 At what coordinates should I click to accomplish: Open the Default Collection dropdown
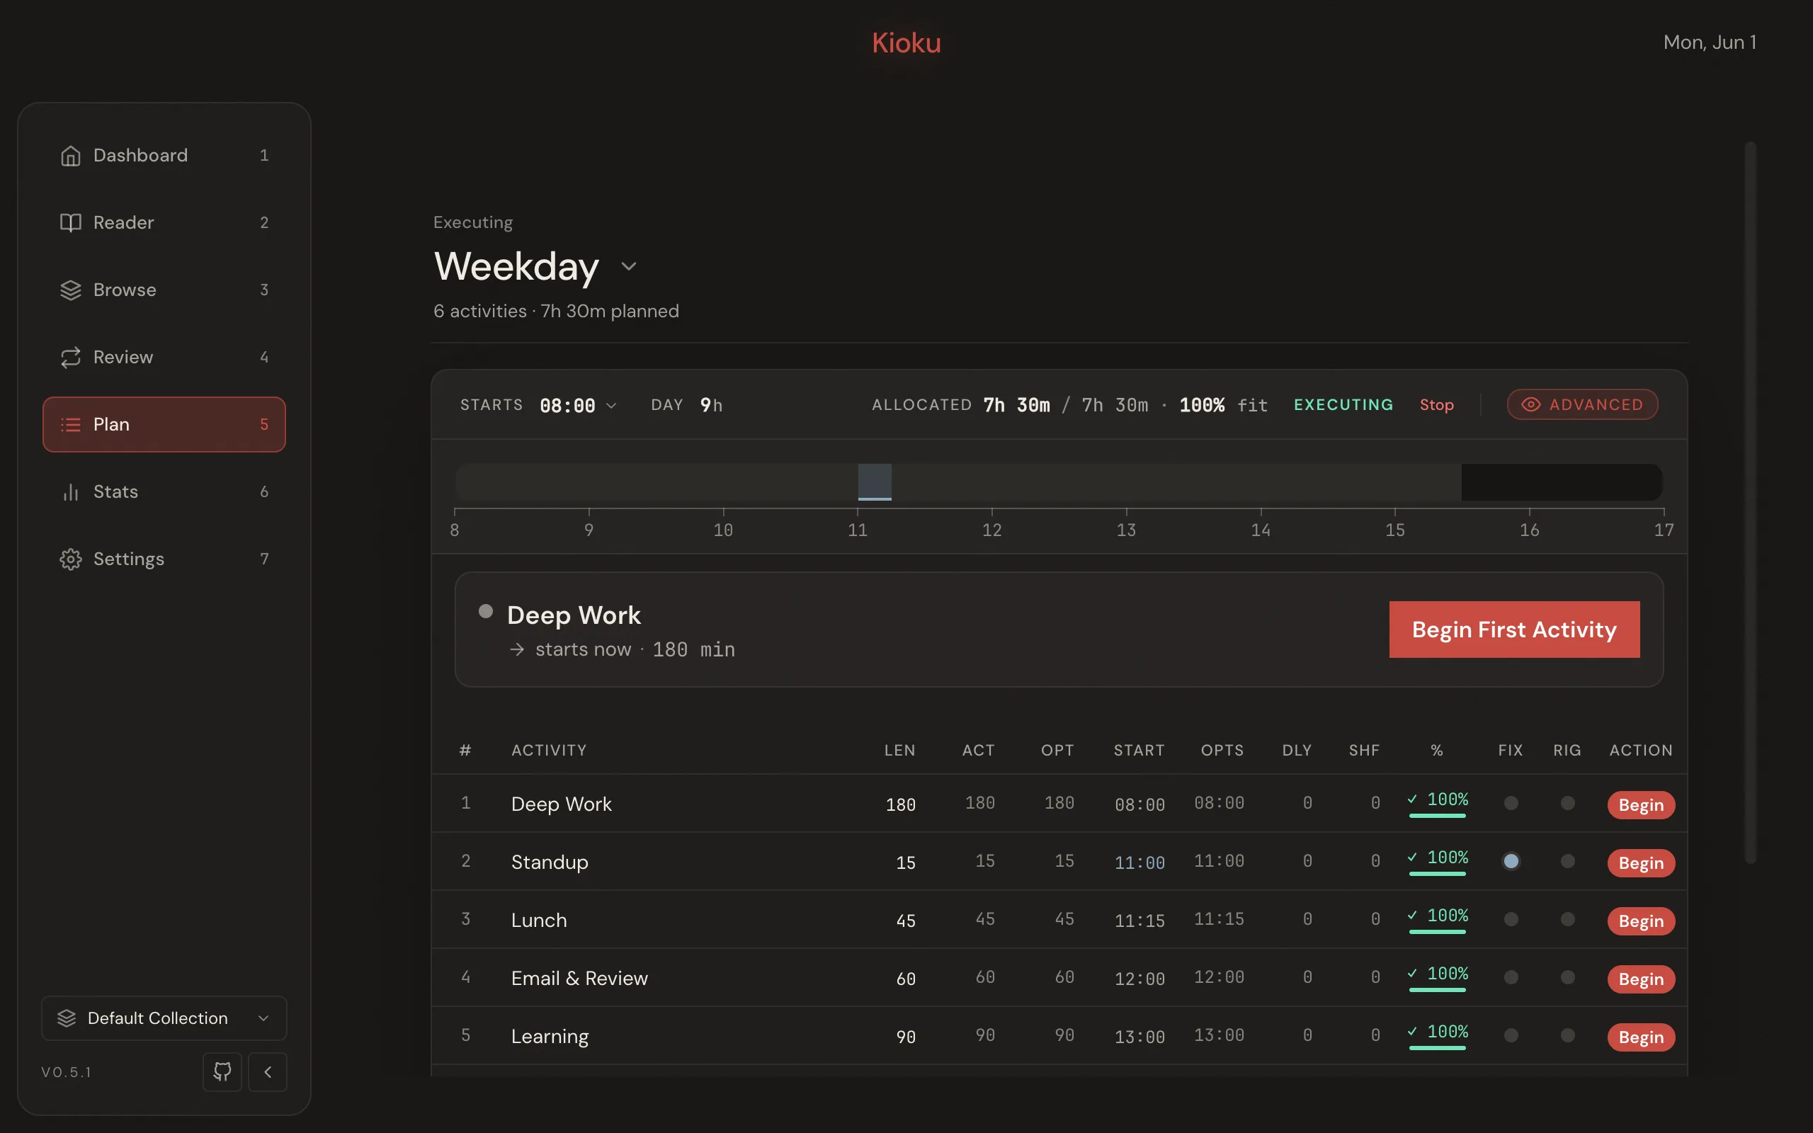click(164, 1018)
